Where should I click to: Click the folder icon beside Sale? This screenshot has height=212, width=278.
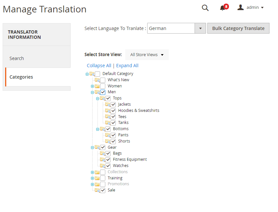click(x=97, y=190)
